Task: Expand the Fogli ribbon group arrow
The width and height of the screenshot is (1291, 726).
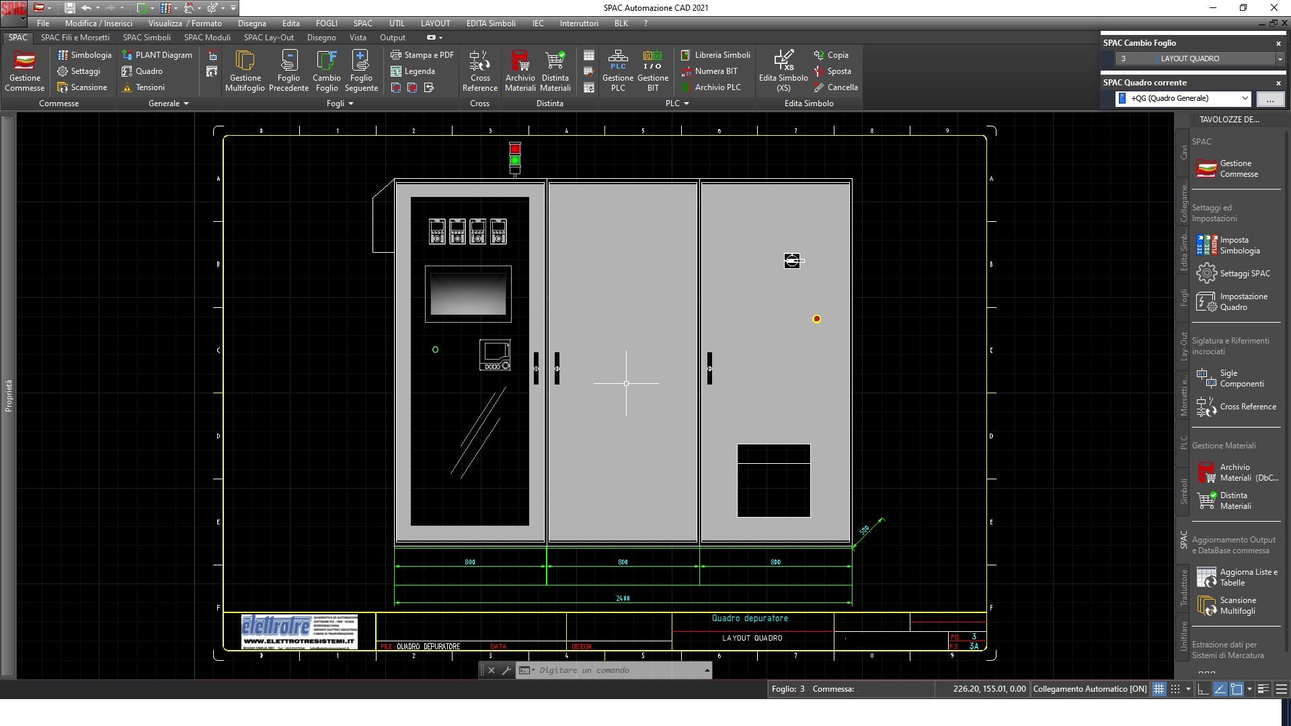Action: point(351,104)
